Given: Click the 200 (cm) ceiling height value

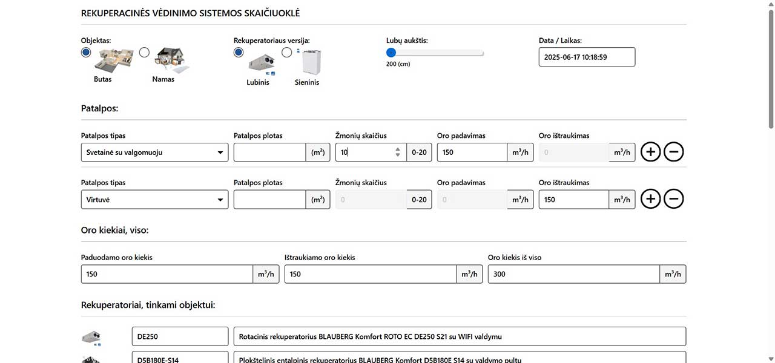Looking at the screenshot, I should point(398,64).
